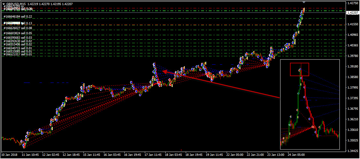Viewport: 360px width, 159px height.
Task: Click price scale value 1.42750
Action: click(x=353, y=3)
